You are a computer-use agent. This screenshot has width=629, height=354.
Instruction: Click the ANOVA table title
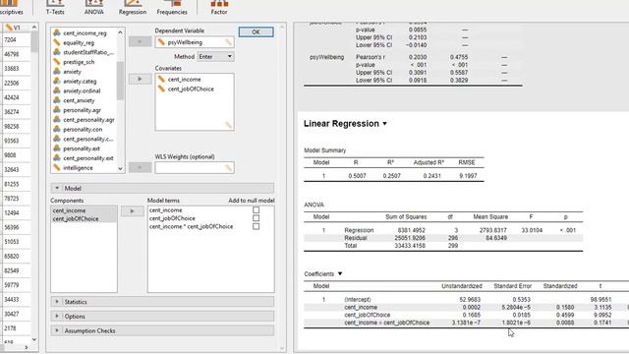coord(314,205)
